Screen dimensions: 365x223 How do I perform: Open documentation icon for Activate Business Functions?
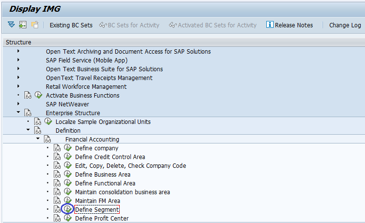coord(28,95)
